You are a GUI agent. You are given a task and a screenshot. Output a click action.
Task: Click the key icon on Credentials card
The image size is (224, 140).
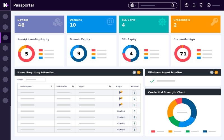[214, 22]
